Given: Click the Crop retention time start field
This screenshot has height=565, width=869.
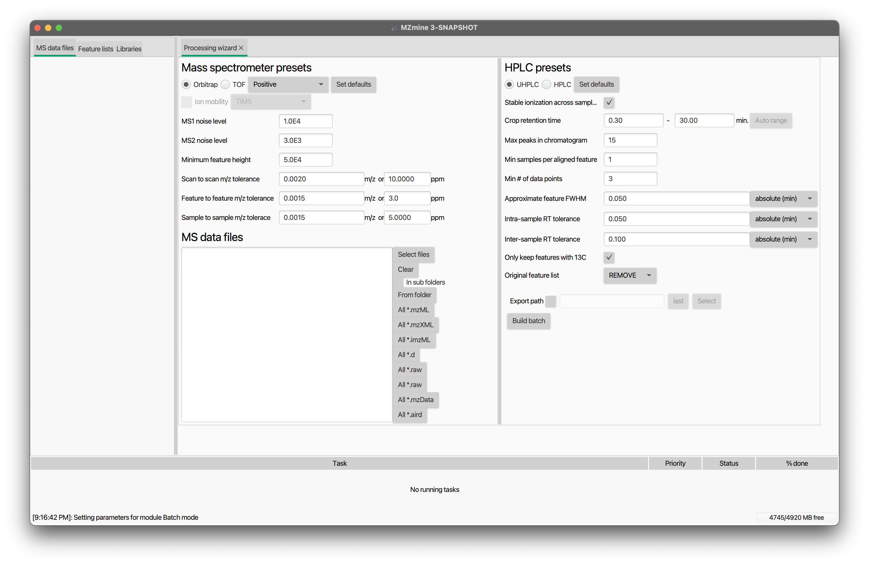Looking at the screenshot, I should point(634,120).
